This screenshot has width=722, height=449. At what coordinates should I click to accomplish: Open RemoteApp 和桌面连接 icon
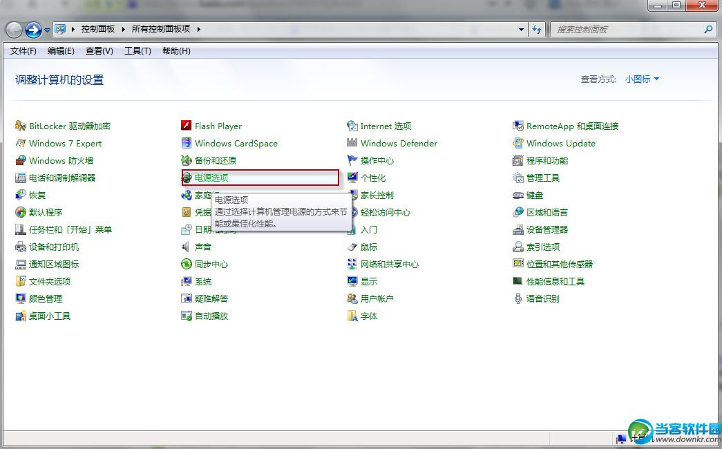click(518, 126)
